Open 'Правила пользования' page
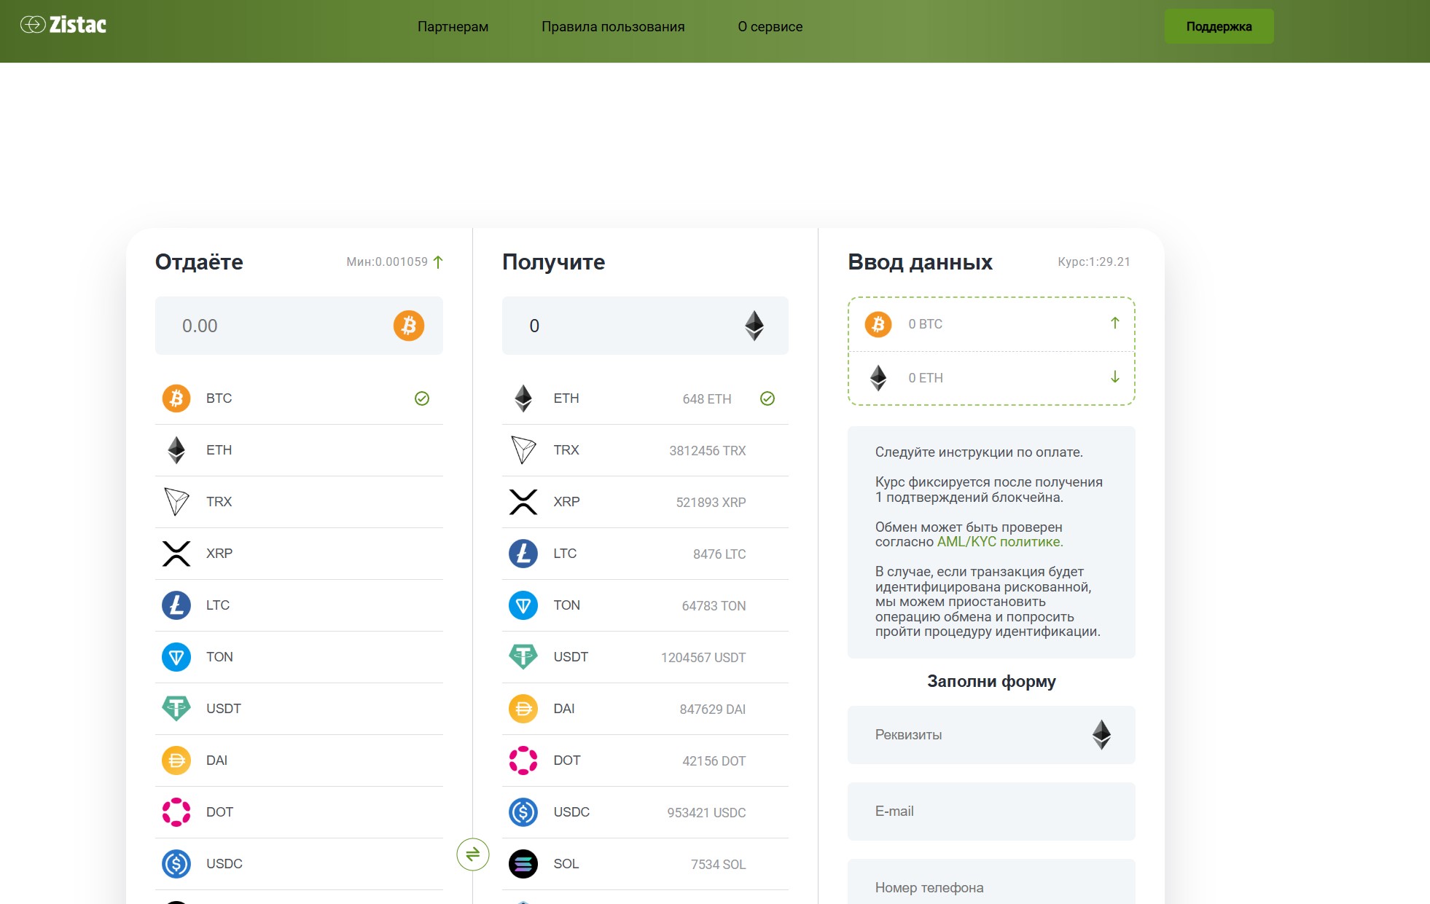This screenshot has width=1430, height=904. click(613, 26)
